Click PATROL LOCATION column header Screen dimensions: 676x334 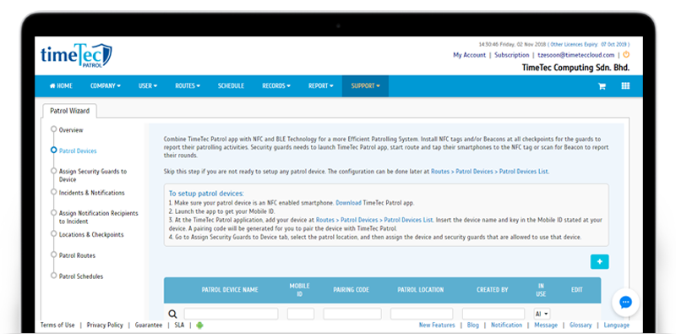[x=420, y=290]
